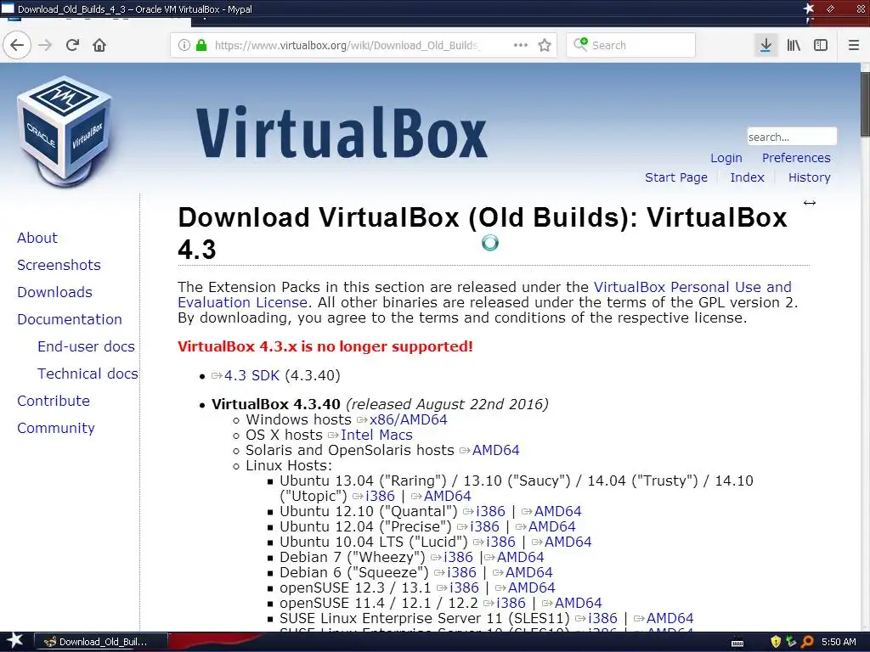Image resolution: width=870 pixels, height=652 pixels.
Task: Focus the browser Search input box
Action: point(630,45)
